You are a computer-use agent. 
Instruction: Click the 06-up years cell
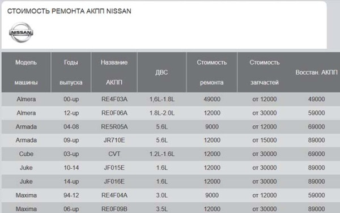tap(71, 209)
